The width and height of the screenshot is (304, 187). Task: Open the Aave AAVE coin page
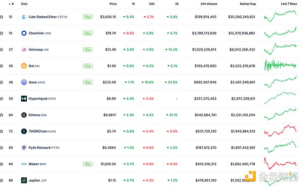[37, 82]
